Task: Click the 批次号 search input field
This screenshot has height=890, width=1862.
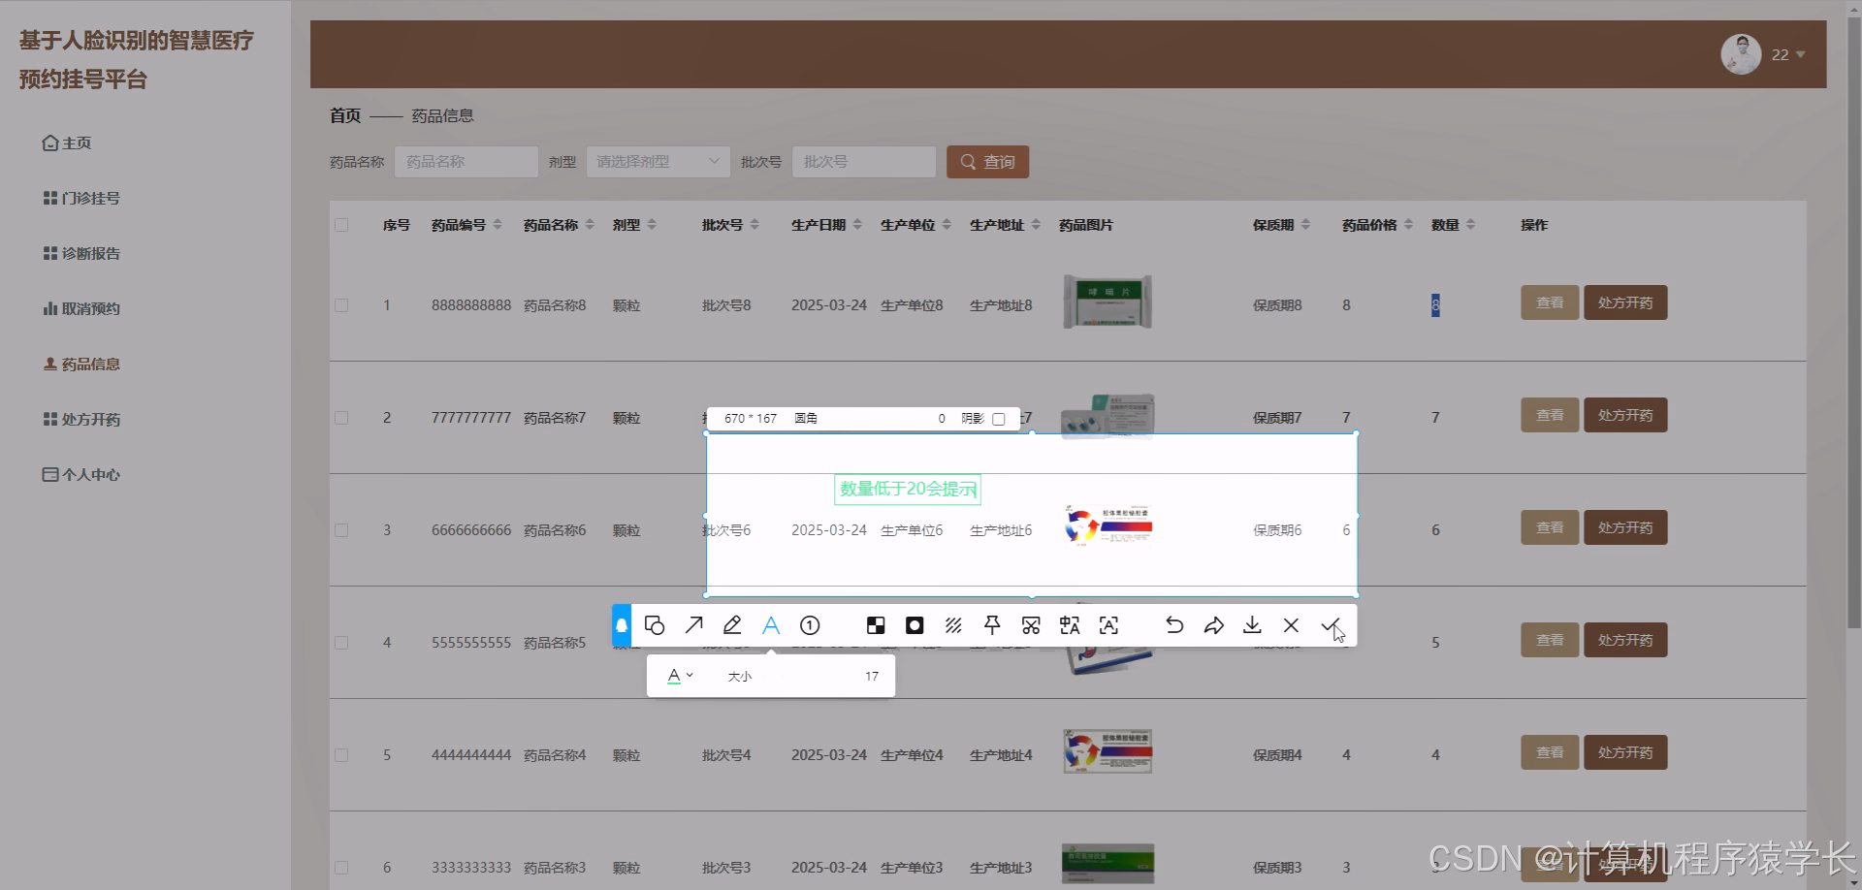Action: click(x=864, y=162)
